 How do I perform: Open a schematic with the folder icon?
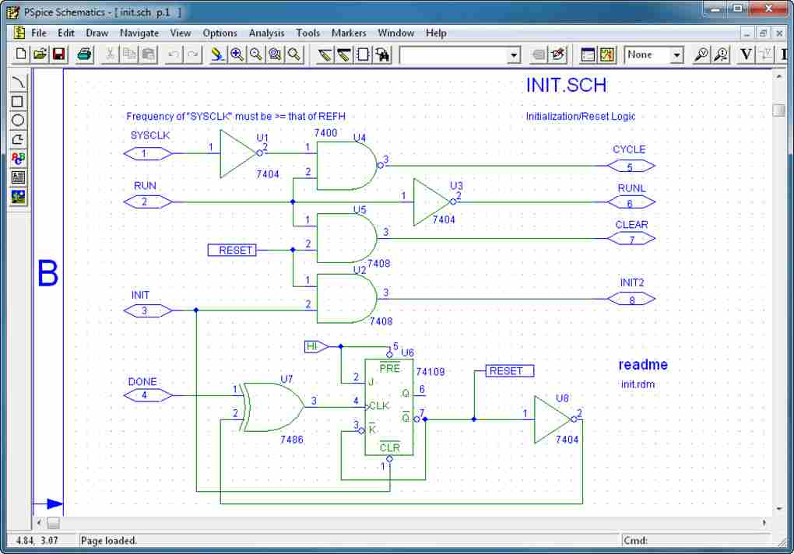click(40, 54)
